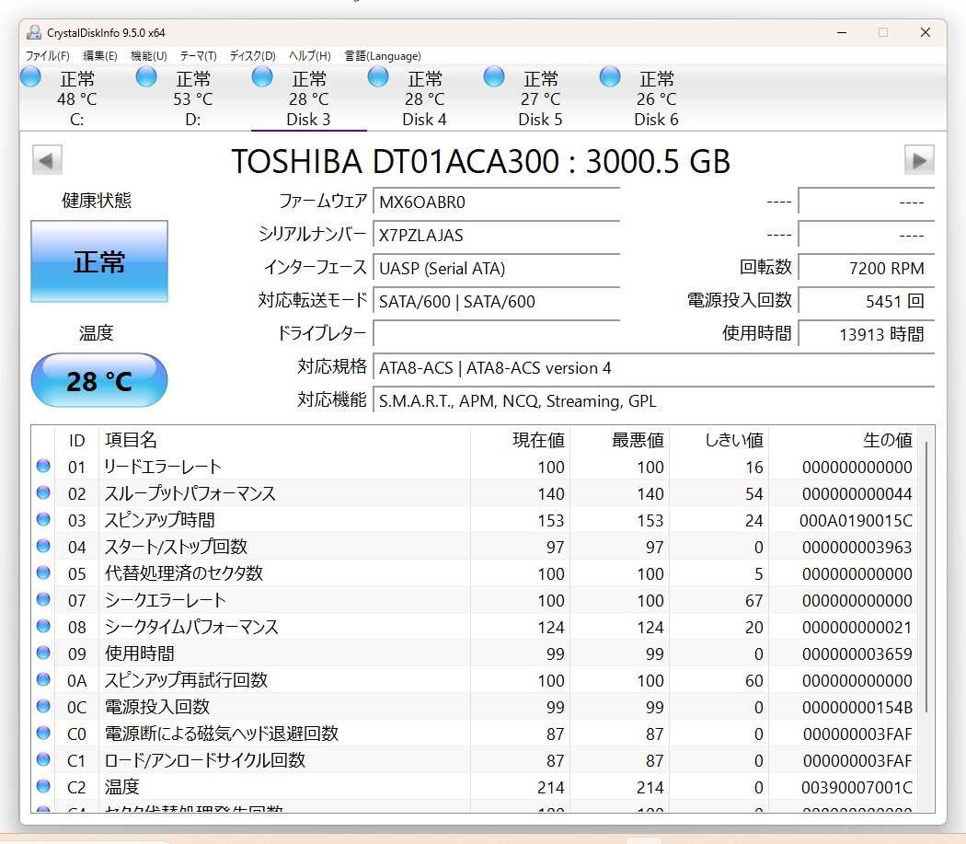966x844 pixels.
Task: Switch to the Disk 6 tab label
Action: tap(656, 120)
